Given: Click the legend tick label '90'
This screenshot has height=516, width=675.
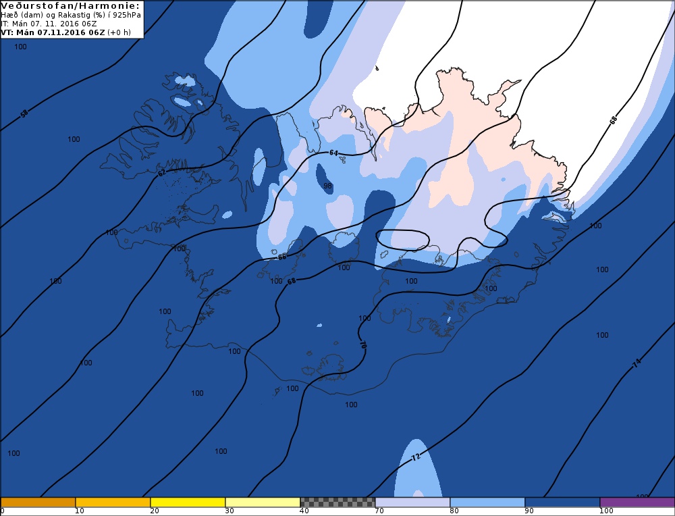Looking at the screenshot, I should point(529,511).
